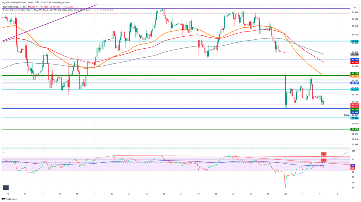Click the green 11.114 price level label
The width and height of the screenshot is (361, 202).
(354, 110)
